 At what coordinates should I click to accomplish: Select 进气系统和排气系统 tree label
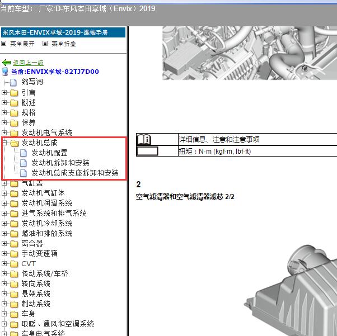54,214
